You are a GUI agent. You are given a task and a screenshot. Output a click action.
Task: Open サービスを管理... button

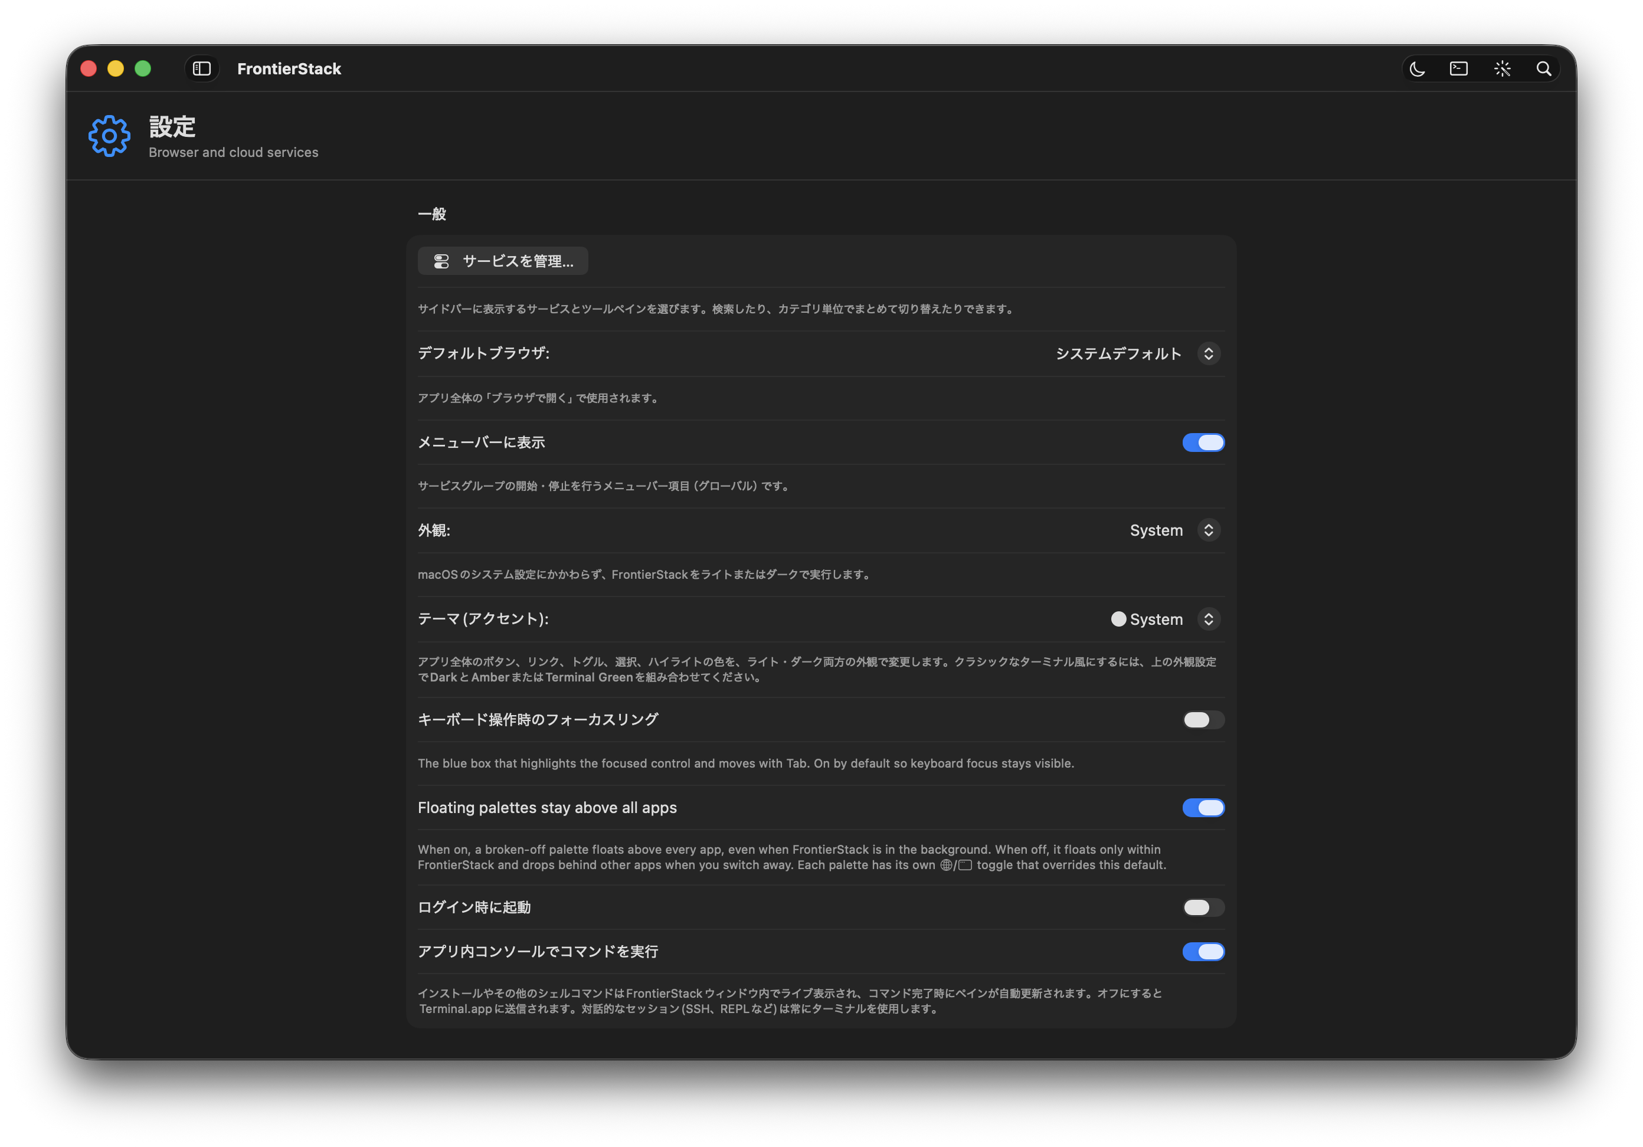(503, 261)
